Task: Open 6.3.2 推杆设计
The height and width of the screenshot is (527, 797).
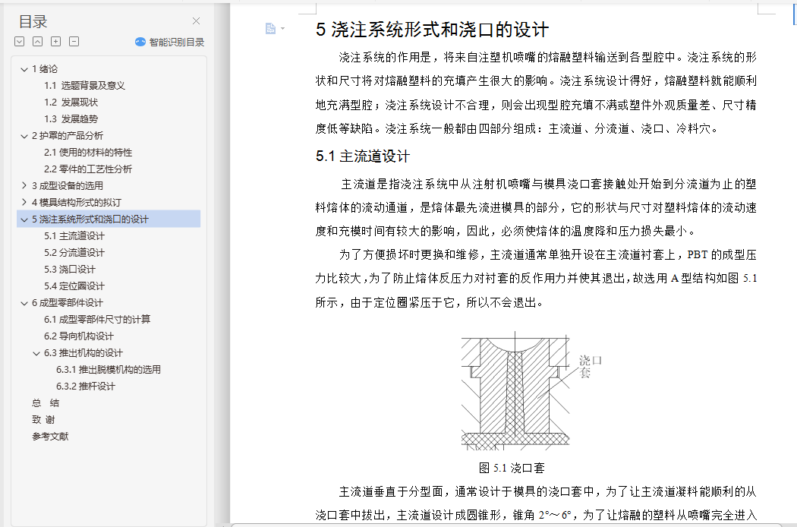Action: (x=85, y=387)
